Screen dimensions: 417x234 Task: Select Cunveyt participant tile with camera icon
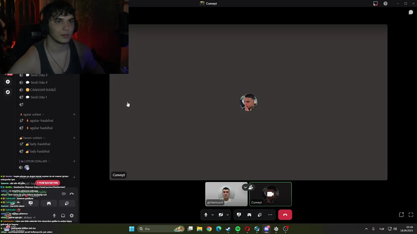[270, 194]
